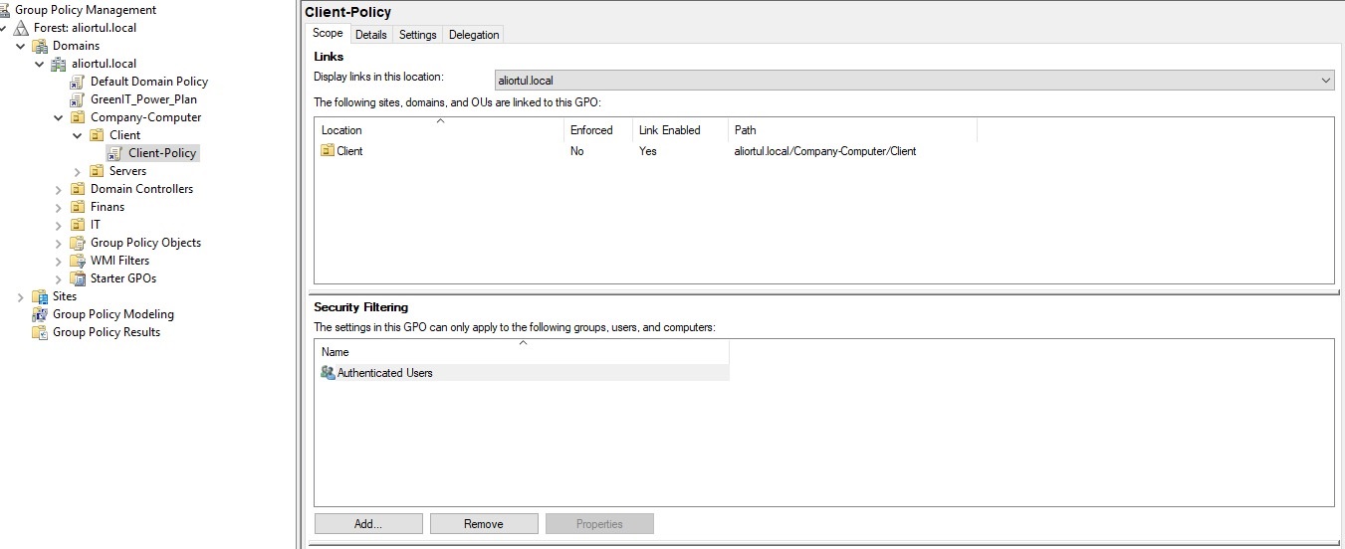1345x549 pixels.
Task: Click the Sites node icon
Action: pyautogui.click(x=40, y=296)
